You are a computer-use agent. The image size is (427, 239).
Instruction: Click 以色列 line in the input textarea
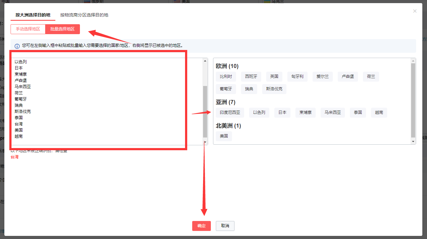pyautogui.click(x=21, y=62)
